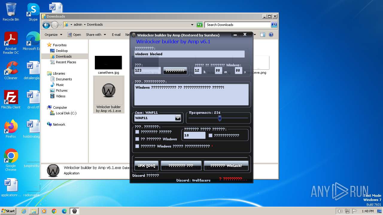This screenshot has width=383, height=215.
Task: Click the Explorer back navigation arrow
Action: click(x=46, y=25)
